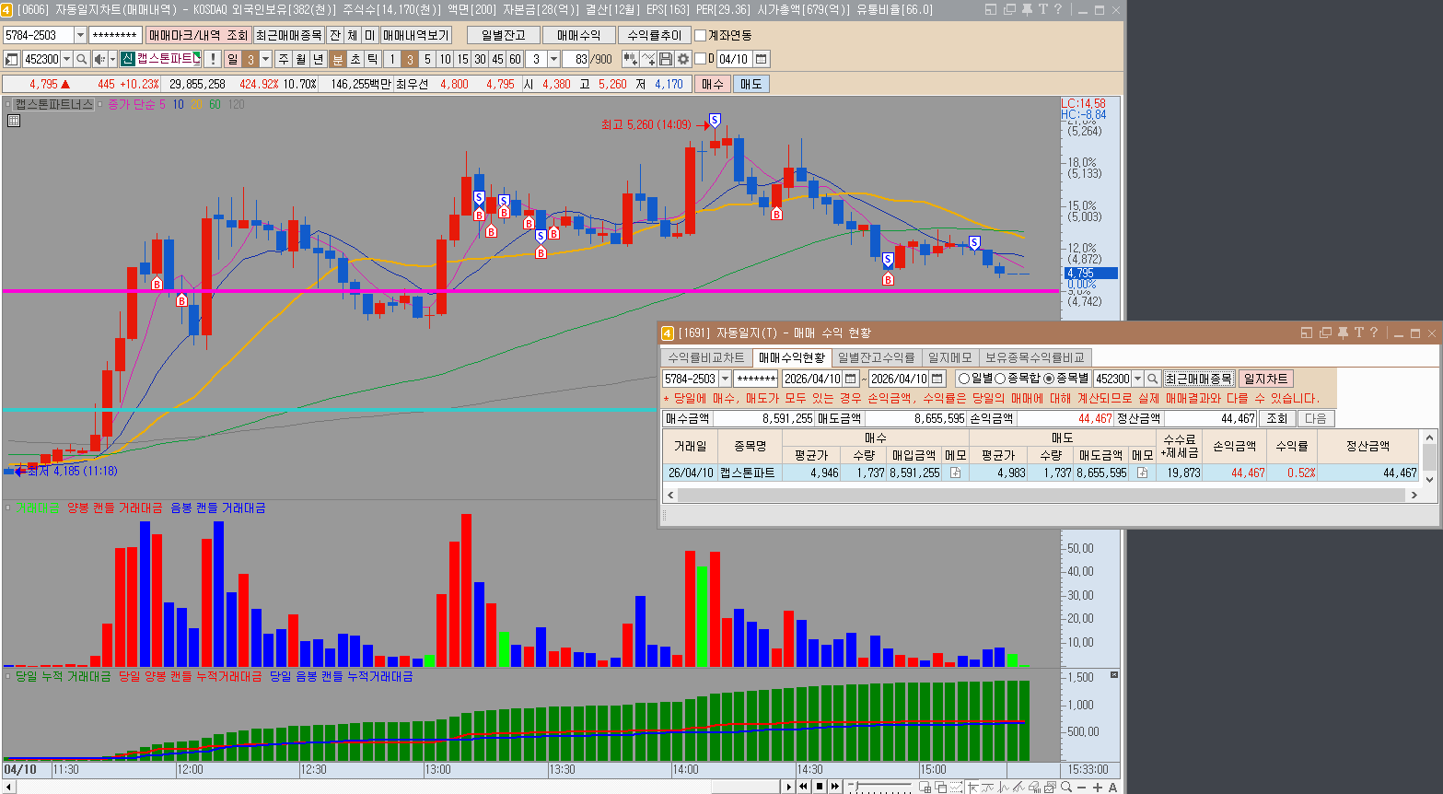Open the minute interval dropdown showing 3
The image size is (1443, 794).
553,59
